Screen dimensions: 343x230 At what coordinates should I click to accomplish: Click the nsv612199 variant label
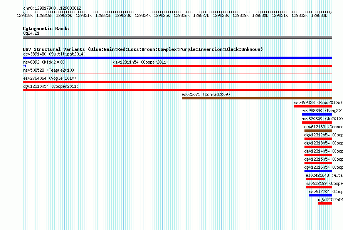click(x=325, y=183)
